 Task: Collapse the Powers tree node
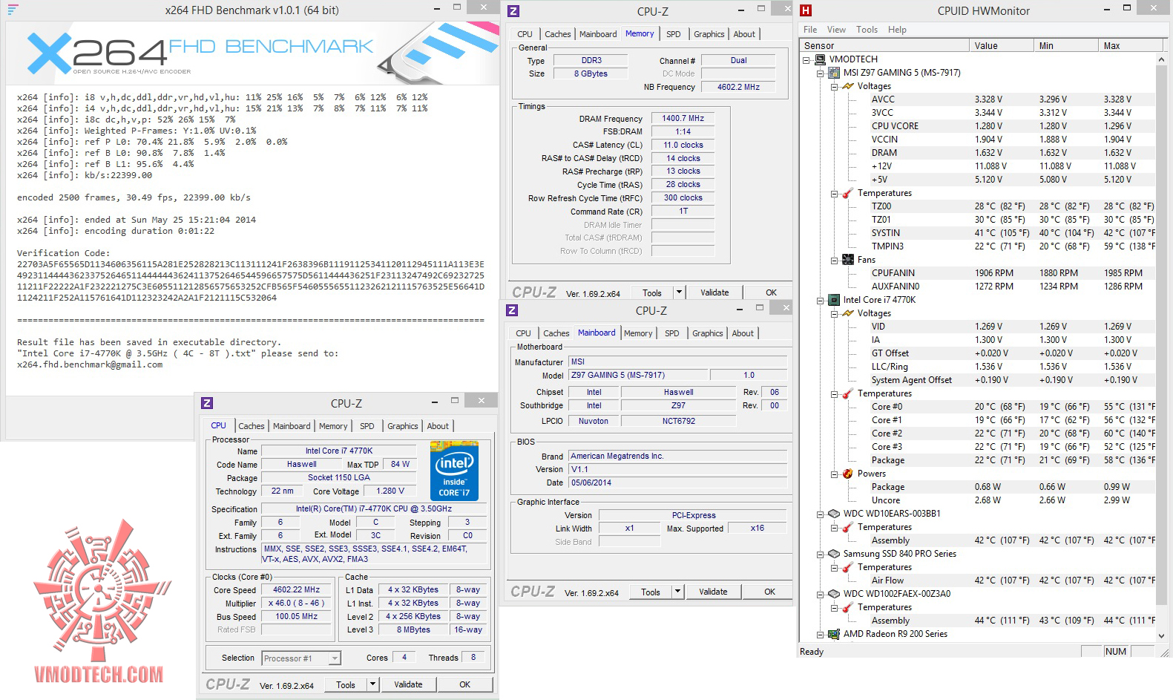834,474
